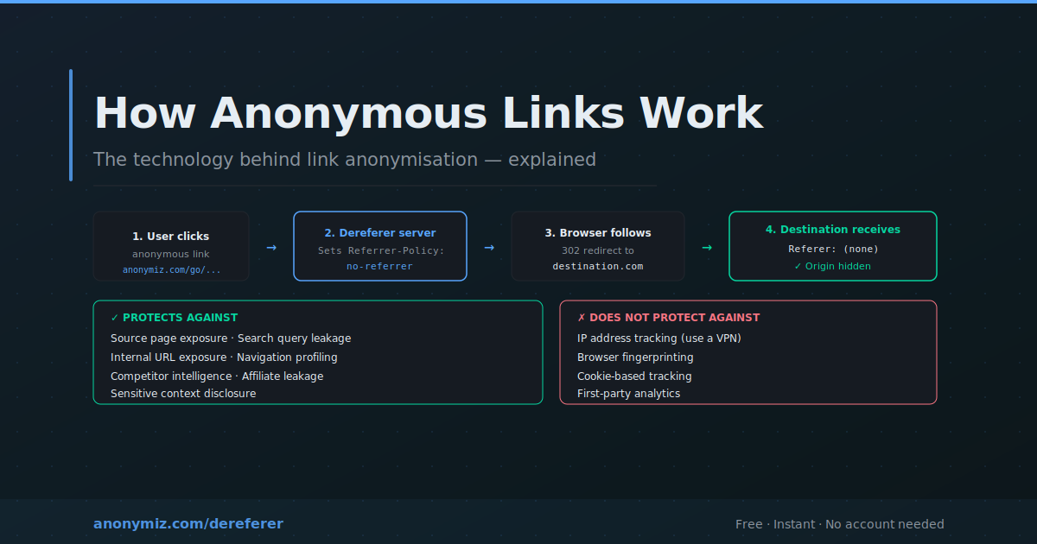Image resolution: width=1037 pixels, height=544 pixels.
Task: Click the 'Sets Referrer-Policy:' text
Action: (x=380, y=250)
